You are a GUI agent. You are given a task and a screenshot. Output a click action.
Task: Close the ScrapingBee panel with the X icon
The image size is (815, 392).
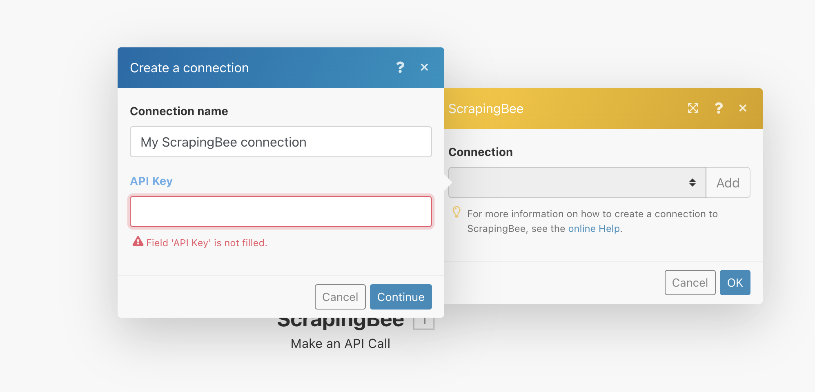pos(743,108)
